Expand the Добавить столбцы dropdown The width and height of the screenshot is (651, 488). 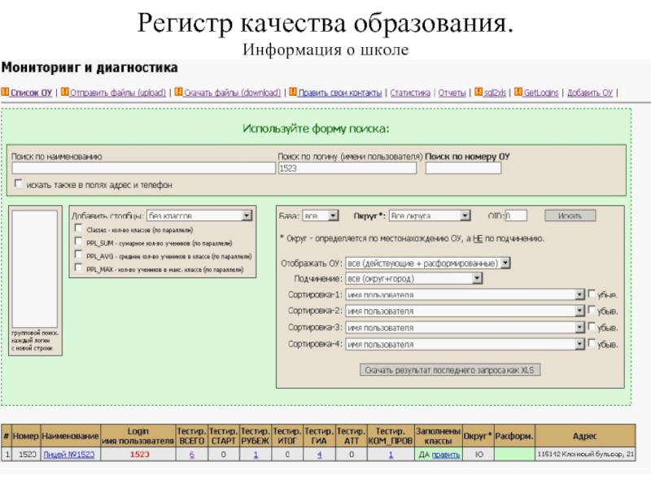[247, 216]
